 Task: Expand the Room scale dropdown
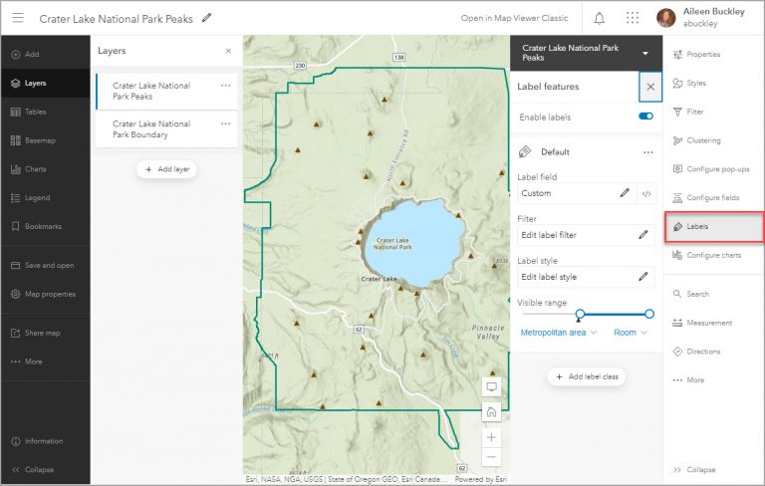631,333
